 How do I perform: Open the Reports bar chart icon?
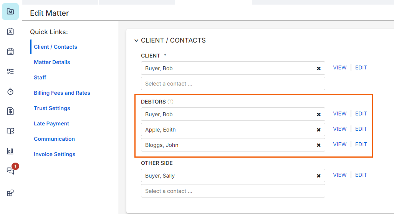click(10, 151)
